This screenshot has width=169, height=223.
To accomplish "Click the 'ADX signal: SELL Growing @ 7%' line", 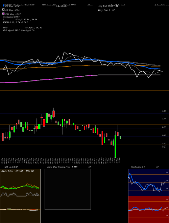I will (19, 30).
